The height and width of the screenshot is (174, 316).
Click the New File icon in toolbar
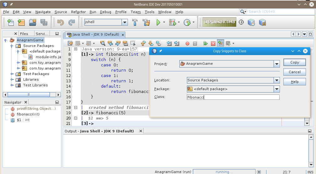point(11,22)
